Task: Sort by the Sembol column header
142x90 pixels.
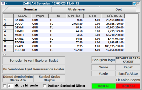Action: 22,16
